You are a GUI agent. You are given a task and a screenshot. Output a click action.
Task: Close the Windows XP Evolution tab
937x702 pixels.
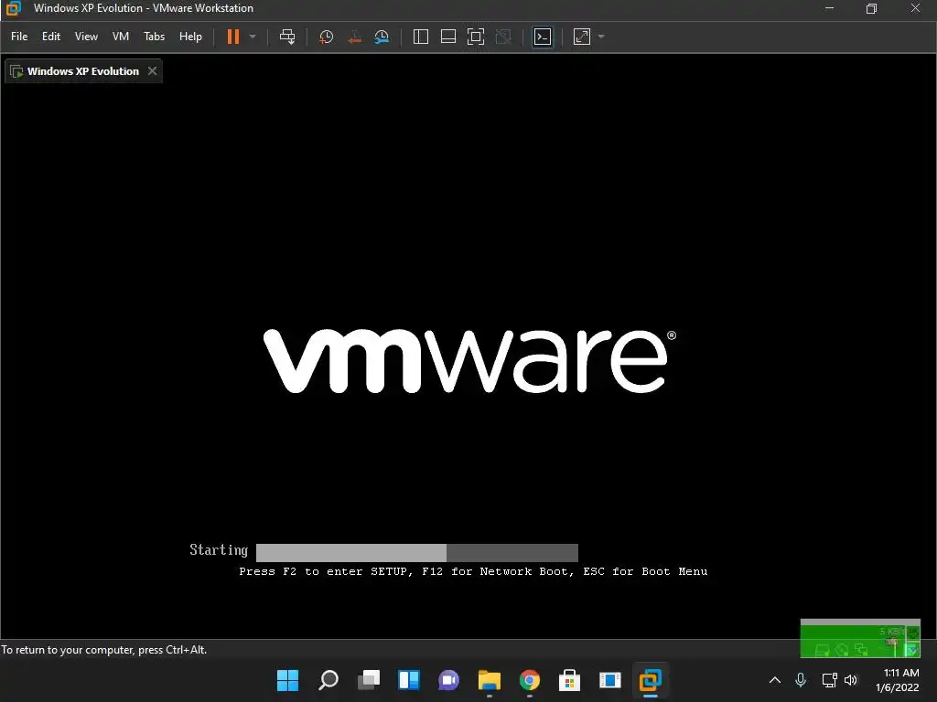tap(153, 71)
